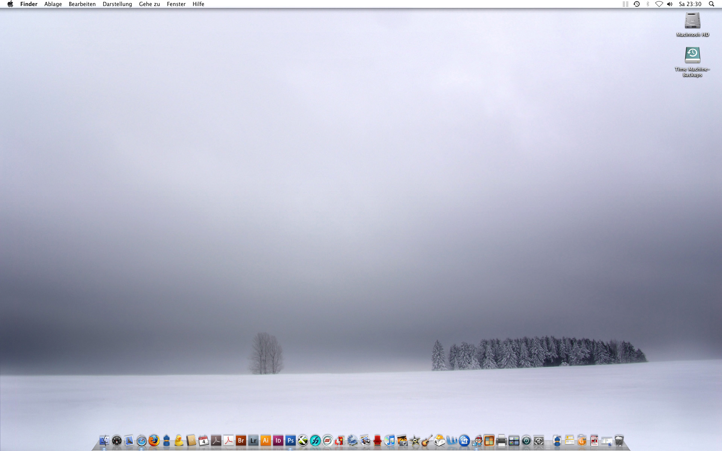The image size is (722, 451).
Task: Launch iCal calendar icon
Action: pos(203,440)
